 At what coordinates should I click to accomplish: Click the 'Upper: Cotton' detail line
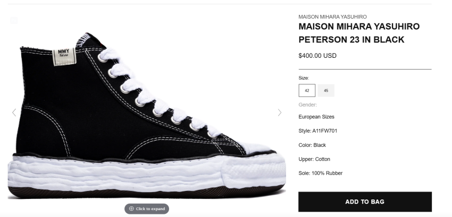[x=314, y=159]
